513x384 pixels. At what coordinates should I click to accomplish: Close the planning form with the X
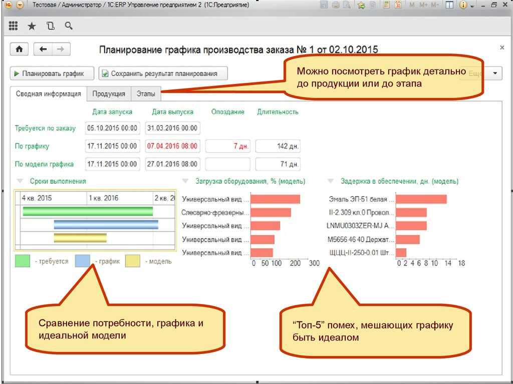pyautogui.click(x=502, y=47)
